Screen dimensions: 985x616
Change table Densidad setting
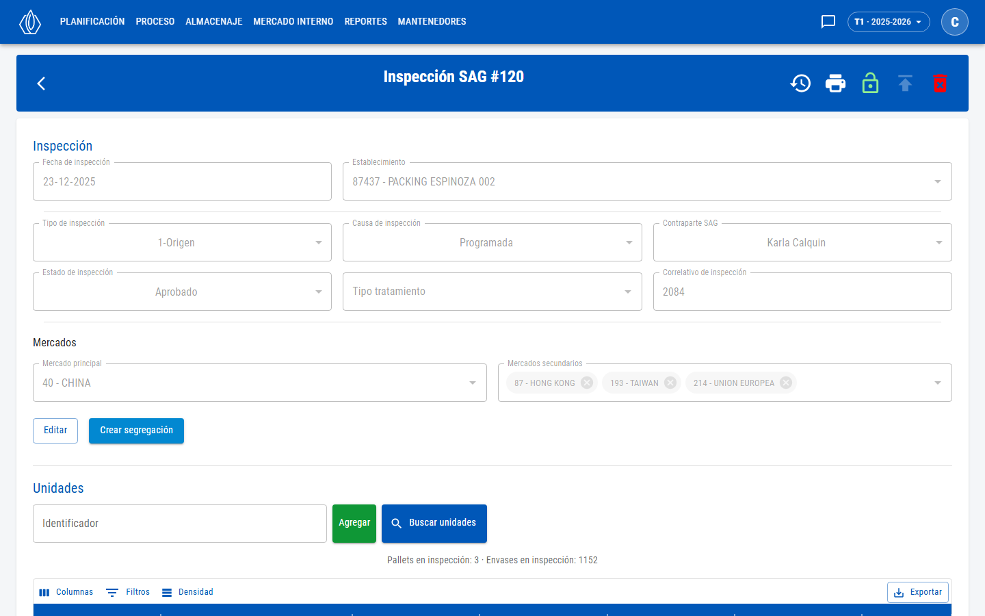tap(187, 592)
